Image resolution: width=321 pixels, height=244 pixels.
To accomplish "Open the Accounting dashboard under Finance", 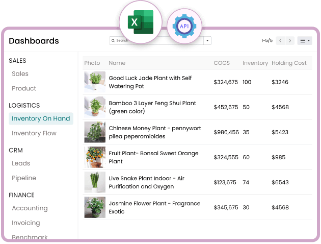I will pos(30,208).
